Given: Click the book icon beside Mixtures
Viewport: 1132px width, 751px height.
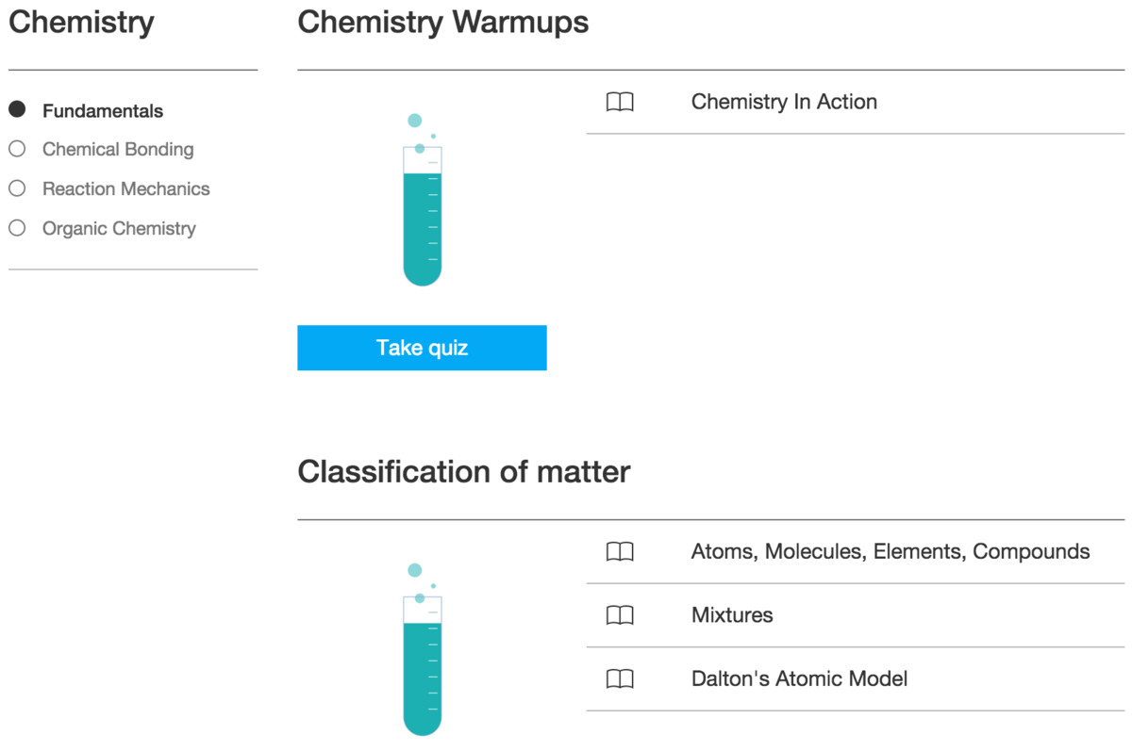Looking at the screenshot, I should [x=620, y=615].
